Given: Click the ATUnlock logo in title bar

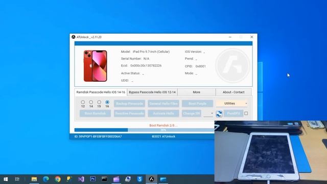Looking at the screenshot, I should [x=74, y=37].
